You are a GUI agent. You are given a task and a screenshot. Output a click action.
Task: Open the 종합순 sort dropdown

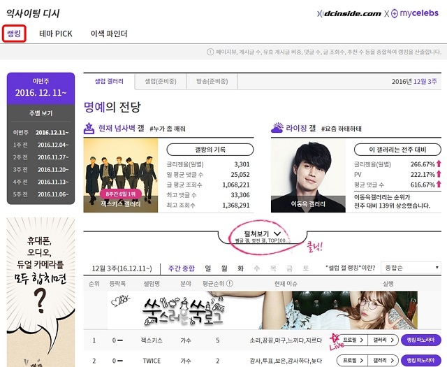tap(411, 268)
